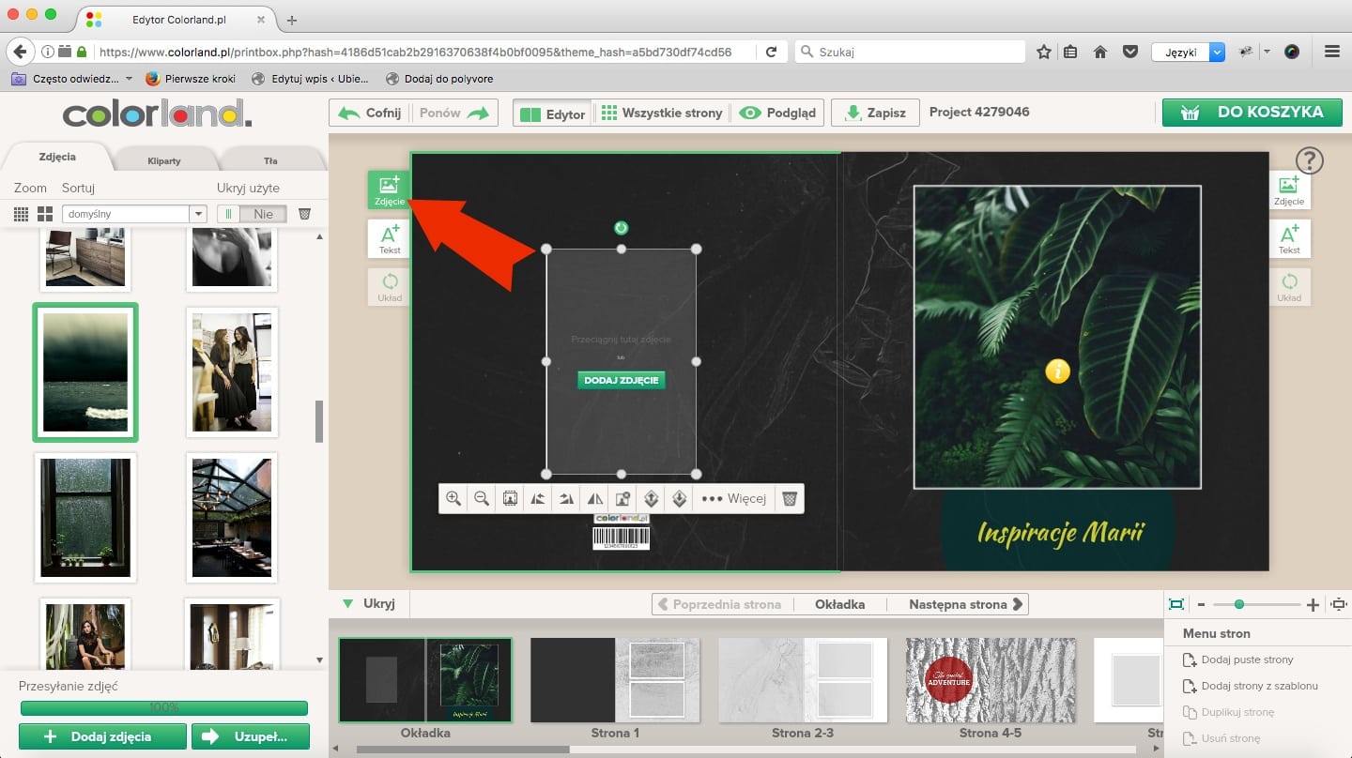Save the project with Zapisz

[x=875, y=114]
